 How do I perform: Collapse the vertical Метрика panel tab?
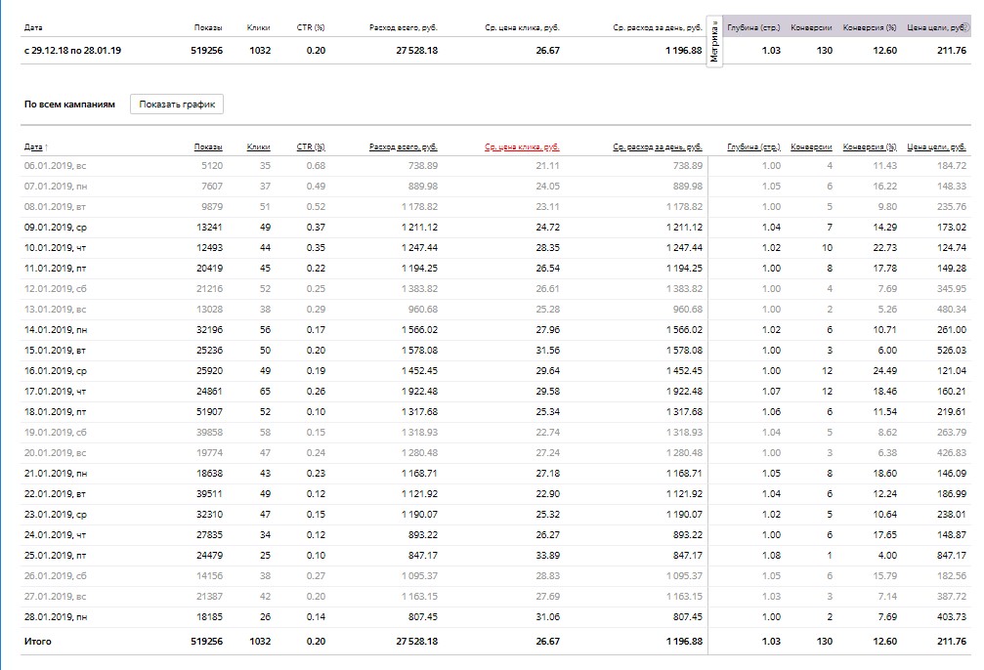pyautogui.click(x=714, y=41)
